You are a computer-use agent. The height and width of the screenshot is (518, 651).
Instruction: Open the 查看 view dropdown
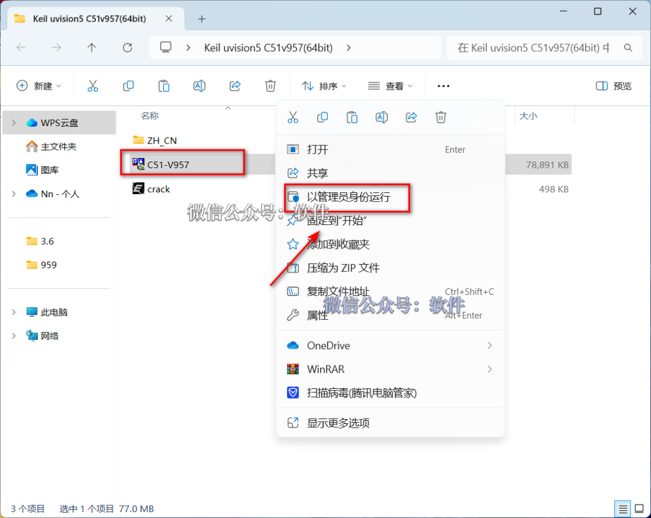pos(391,86)
